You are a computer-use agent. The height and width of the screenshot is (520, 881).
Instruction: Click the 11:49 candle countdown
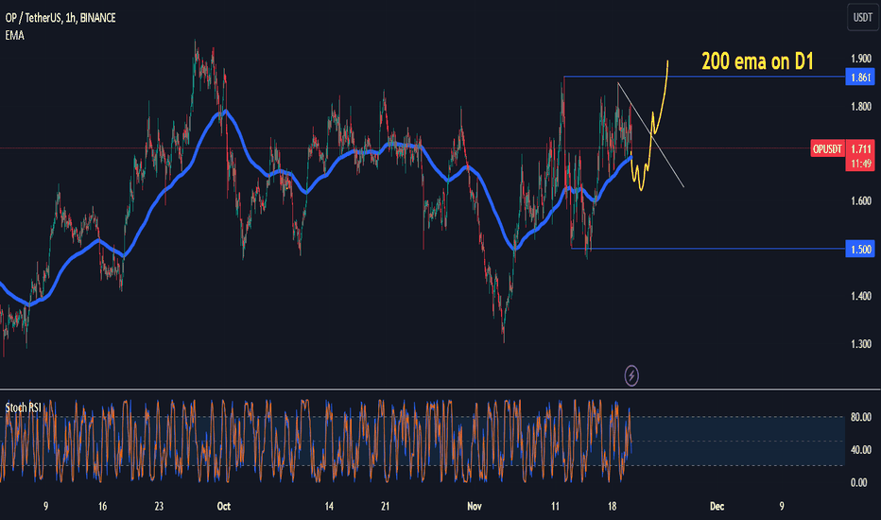860,164
